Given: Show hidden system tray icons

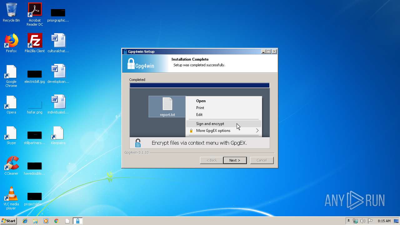Looking at the screenshot, I should pos(348,221).
